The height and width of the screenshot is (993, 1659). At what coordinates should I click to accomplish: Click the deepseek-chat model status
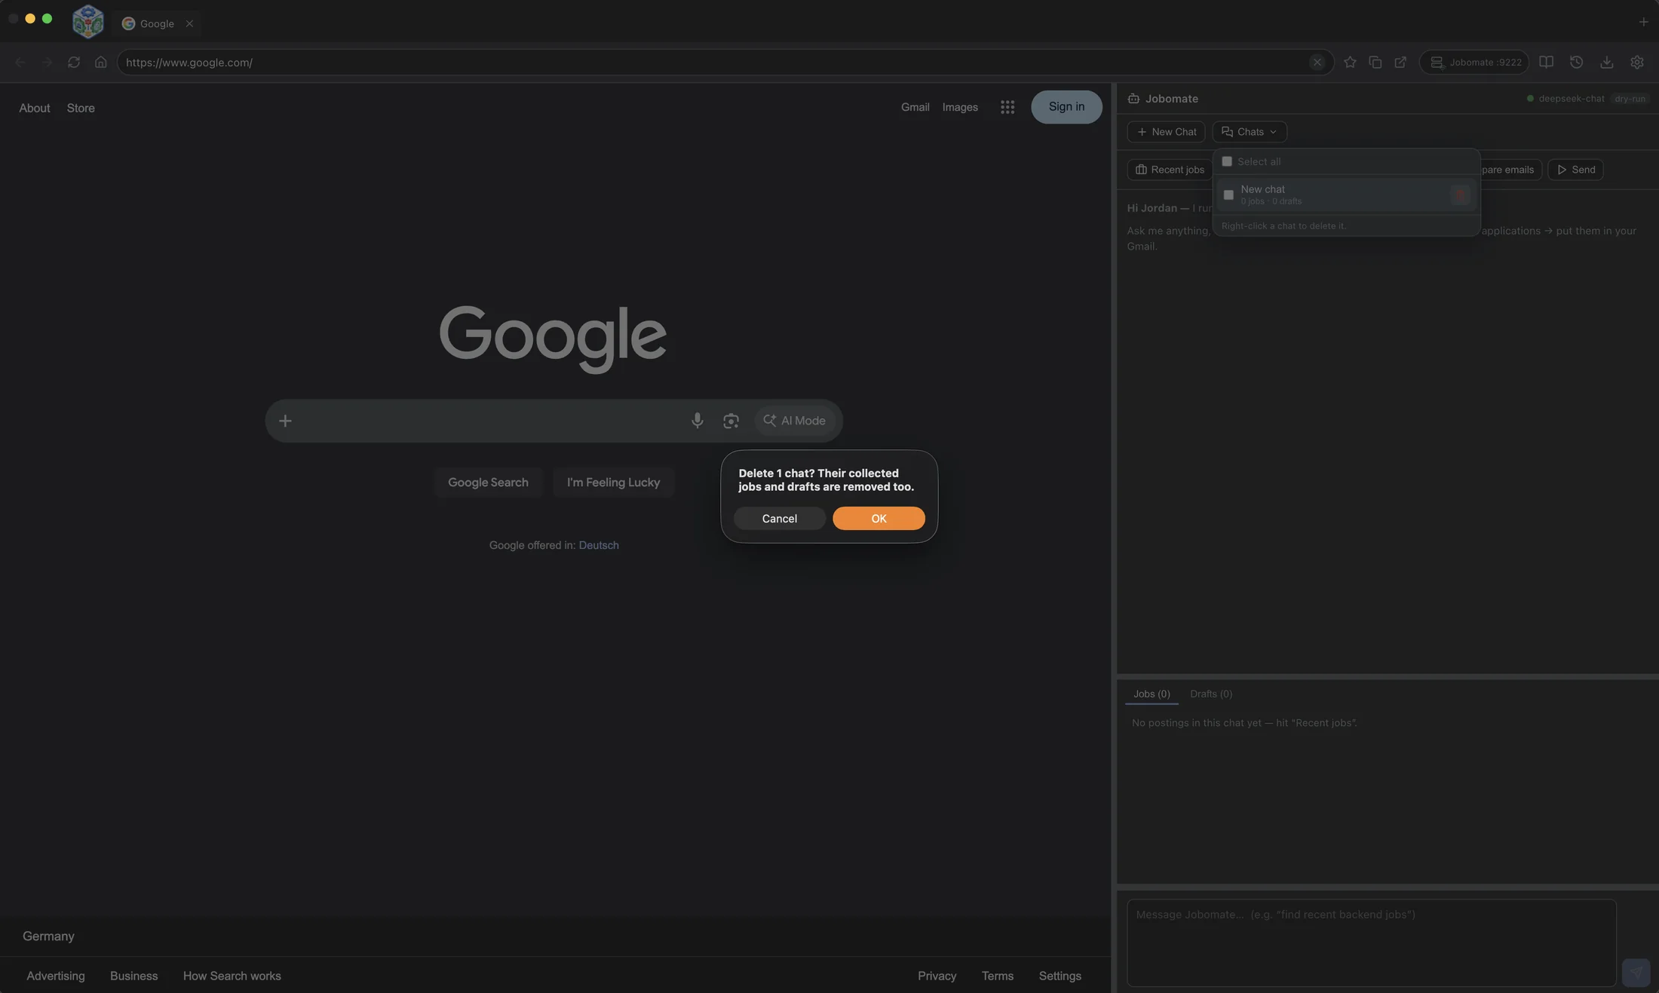coord(1565,99)
